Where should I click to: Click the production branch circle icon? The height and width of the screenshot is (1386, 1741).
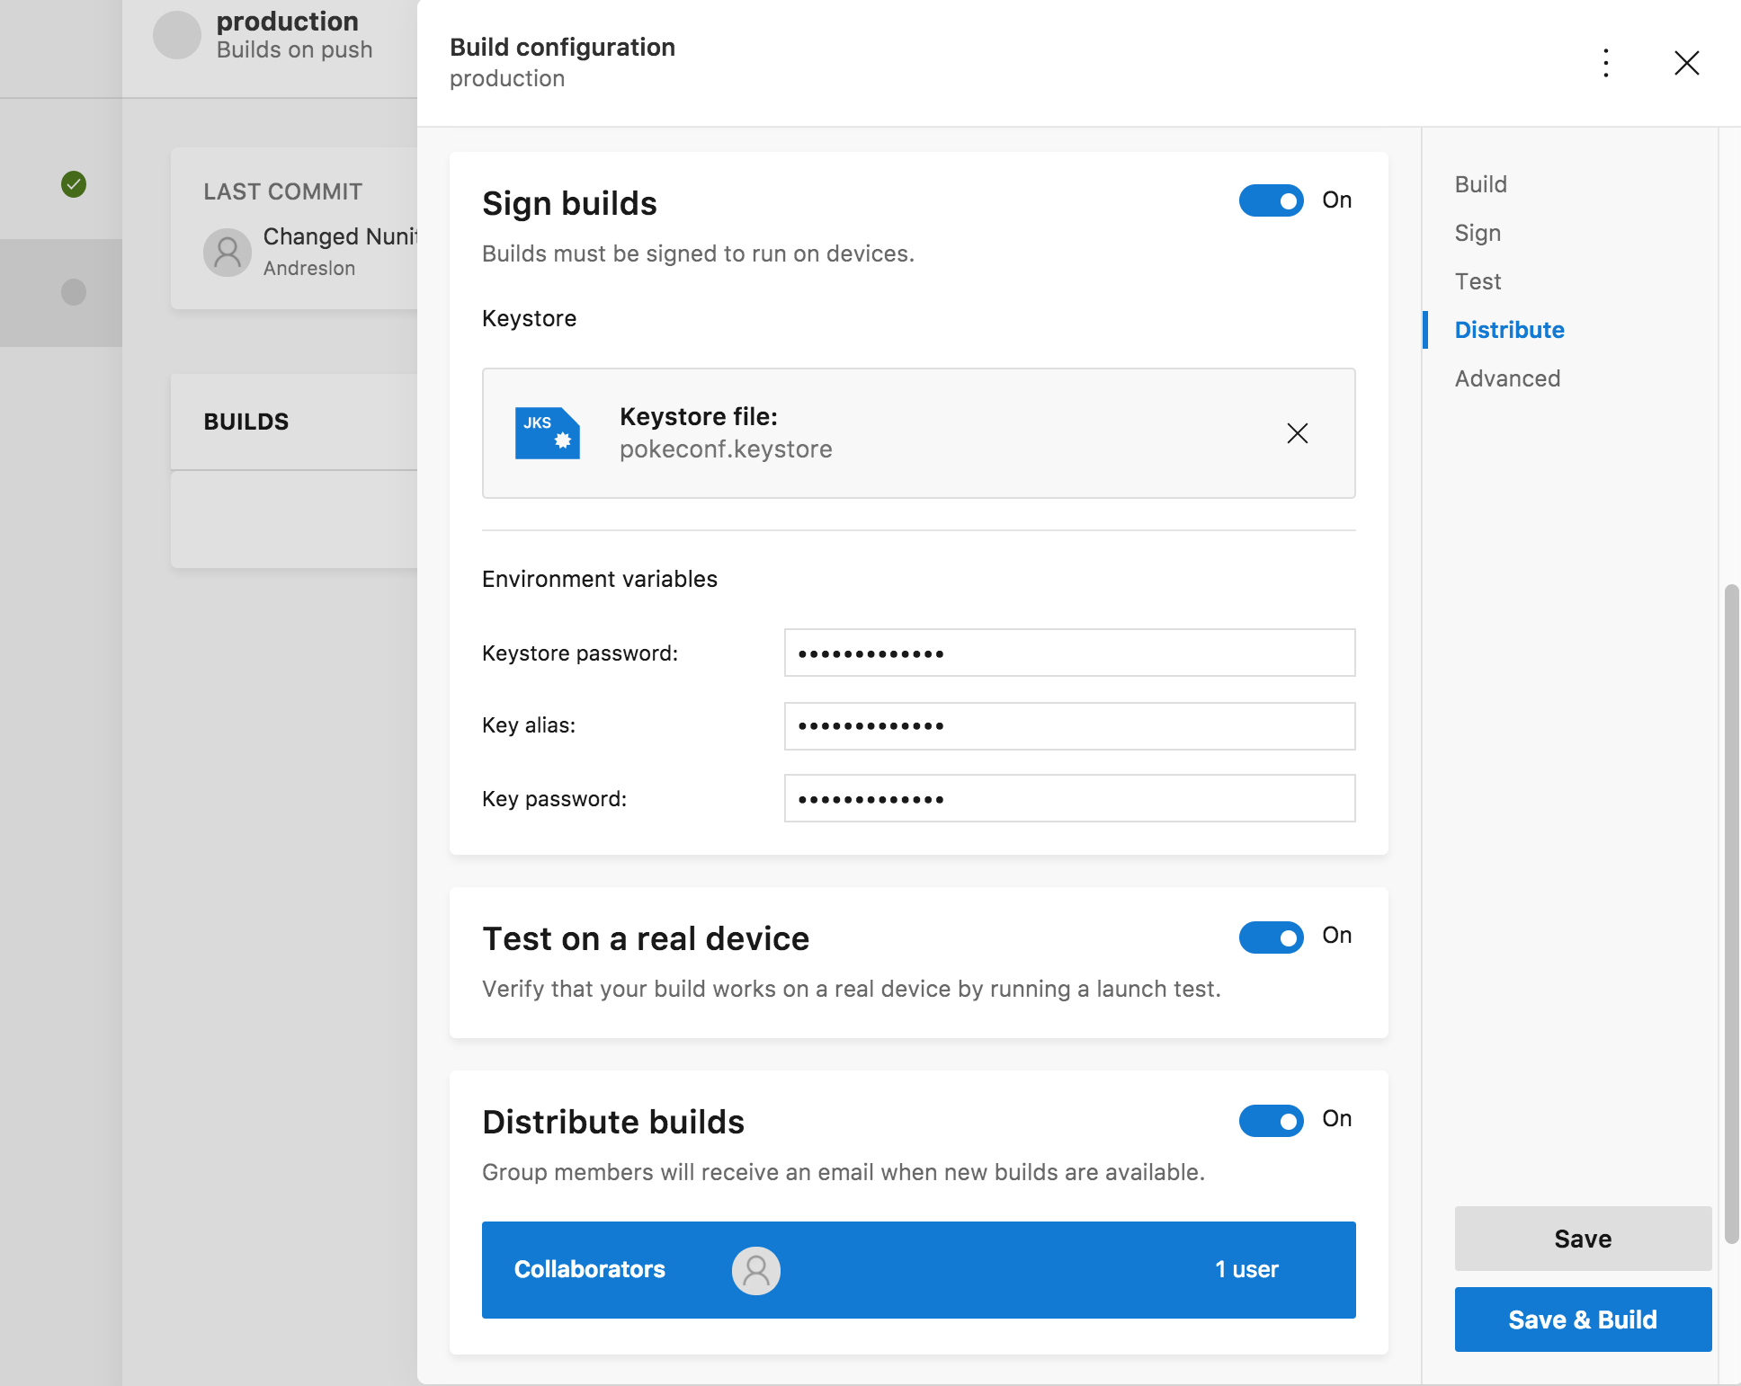pos(177,35)
